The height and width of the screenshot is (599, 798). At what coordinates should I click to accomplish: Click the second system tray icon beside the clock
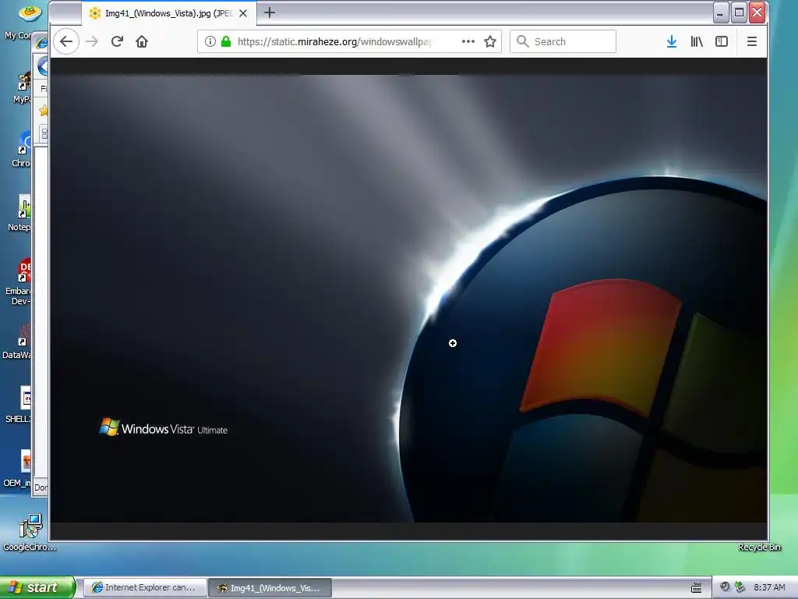click(740, 587)
